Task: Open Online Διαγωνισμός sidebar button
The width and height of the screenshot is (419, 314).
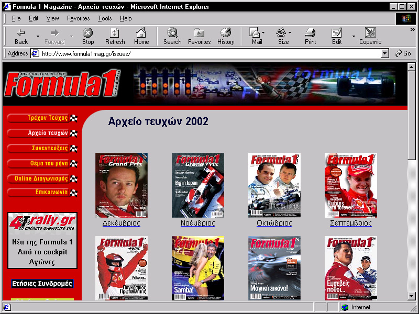Action: 42,178
